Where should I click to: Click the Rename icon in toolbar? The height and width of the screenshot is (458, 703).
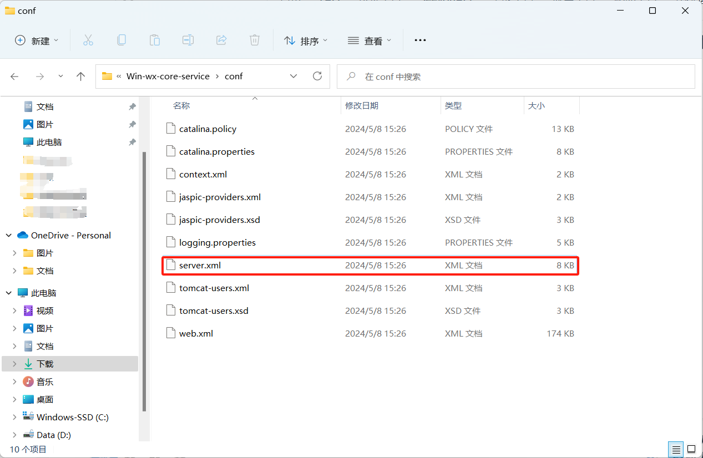click(188, 40)
